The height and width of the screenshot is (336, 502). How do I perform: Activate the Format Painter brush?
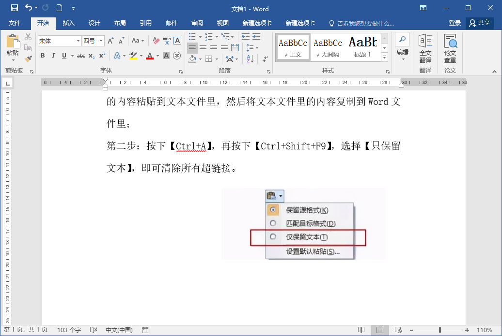point(28,58)
